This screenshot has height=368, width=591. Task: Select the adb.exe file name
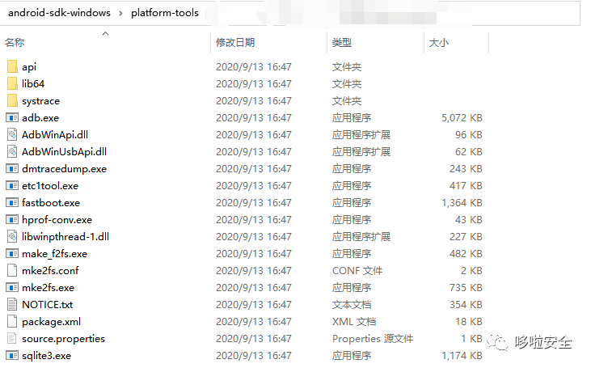tap(40, 118)
